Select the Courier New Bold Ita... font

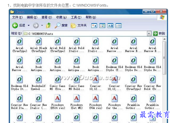[x=20, y=102]
